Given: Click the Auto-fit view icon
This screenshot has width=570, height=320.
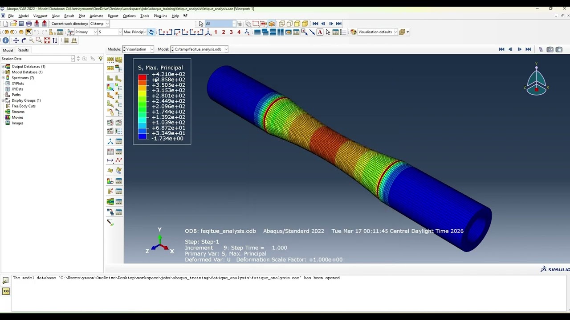Looking at the screenshot, I should click(x=47, y=40).
